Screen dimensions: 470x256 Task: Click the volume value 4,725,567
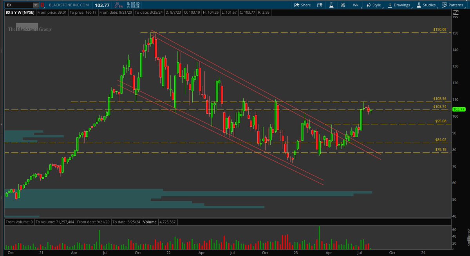tap(167, 222)
